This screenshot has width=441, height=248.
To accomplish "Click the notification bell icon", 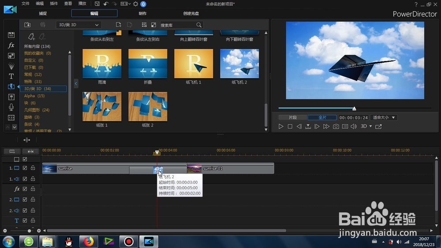I will click(143, 4).
